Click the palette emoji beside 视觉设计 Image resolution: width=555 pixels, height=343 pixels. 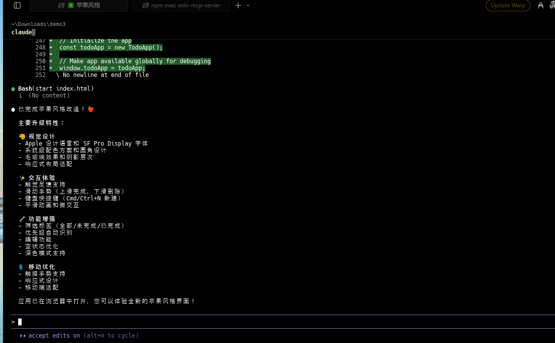click(x=22, y=137)
